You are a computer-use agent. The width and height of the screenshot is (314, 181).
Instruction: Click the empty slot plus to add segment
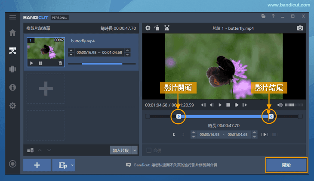point(46,88)
